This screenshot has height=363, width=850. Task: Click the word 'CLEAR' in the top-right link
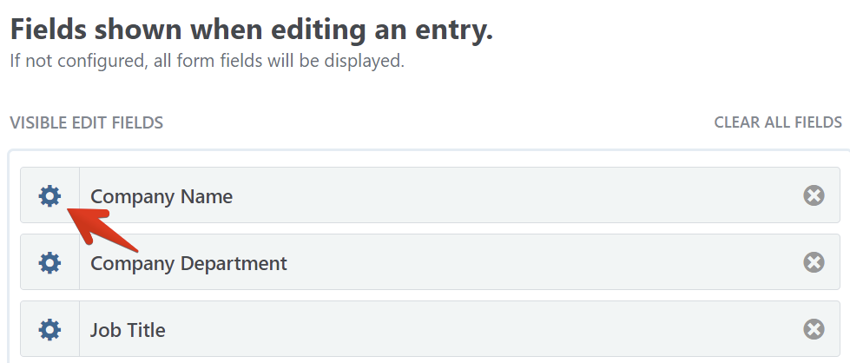736,122
